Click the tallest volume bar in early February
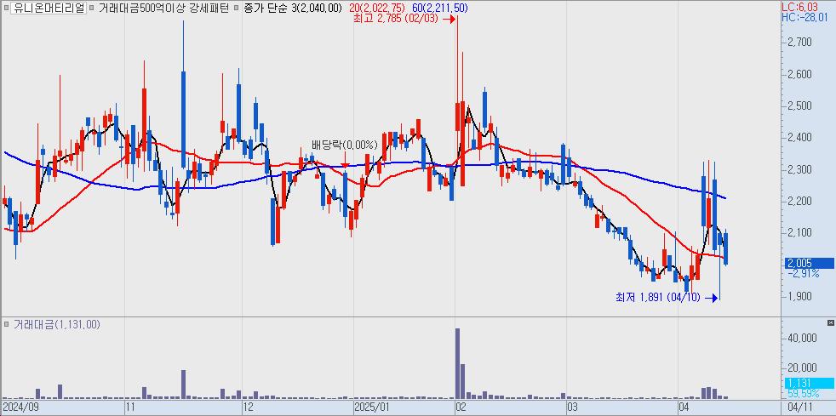The width and height of the screenshot is (836, 416). click(457, 364)
